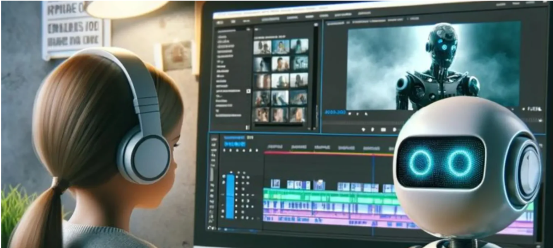The image size is (553, 248).
Task: Click the first dot icon in the timeline tool row
Action: (224, 150)
